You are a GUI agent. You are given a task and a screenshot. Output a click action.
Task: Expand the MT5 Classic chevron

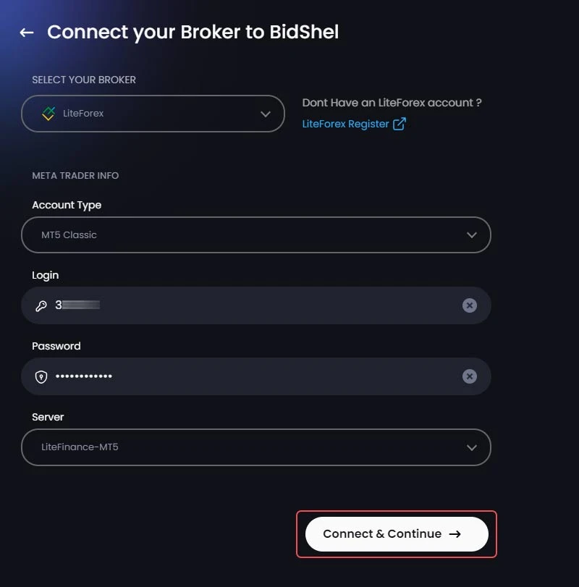(x=472, y=235)
